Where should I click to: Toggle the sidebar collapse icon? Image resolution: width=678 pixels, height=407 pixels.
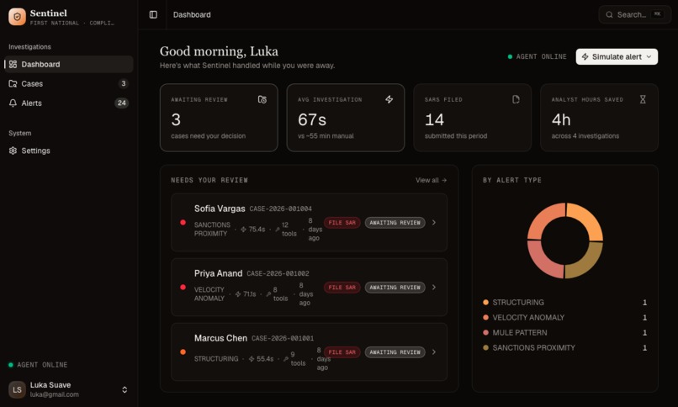tap(153, 14)
